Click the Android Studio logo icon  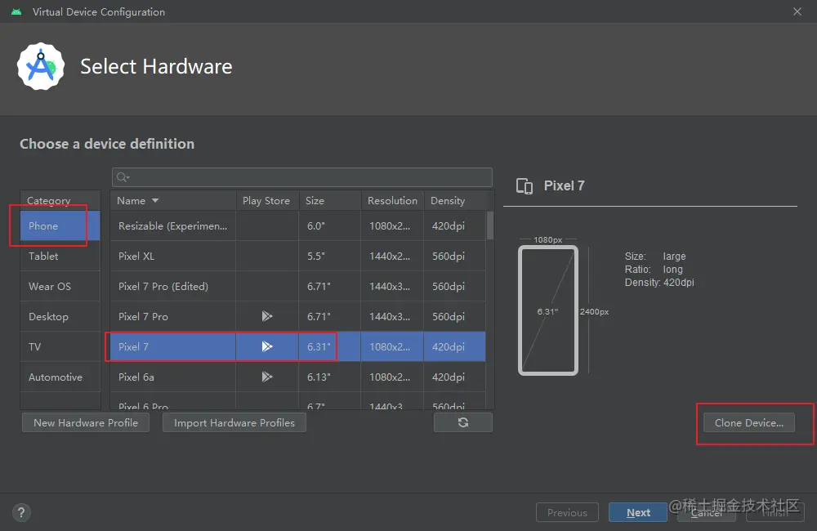click(x=41, y=66)
